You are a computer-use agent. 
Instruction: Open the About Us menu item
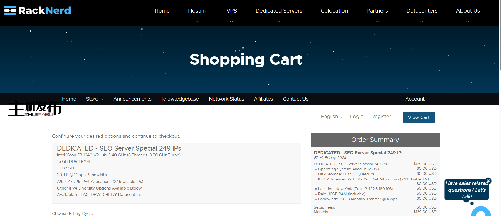tap(468, 11)
